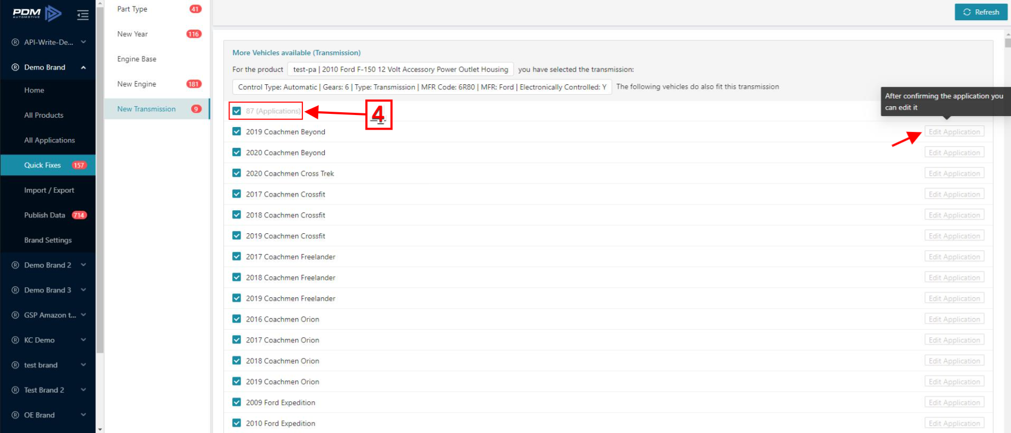1011x433 pixels.
Task: Collapse the Demo Brand menu
Action: 83,67
